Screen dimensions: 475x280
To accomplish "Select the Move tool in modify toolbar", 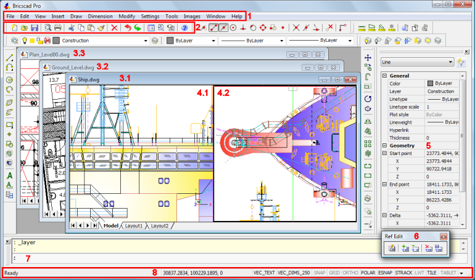I will 368,57.
